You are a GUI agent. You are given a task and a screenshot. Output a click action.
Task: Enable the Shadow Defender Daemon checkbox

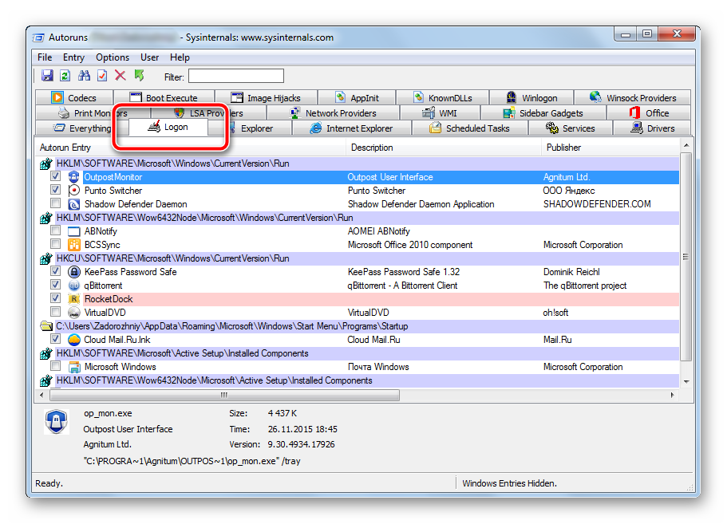click(x=55, y=204)
